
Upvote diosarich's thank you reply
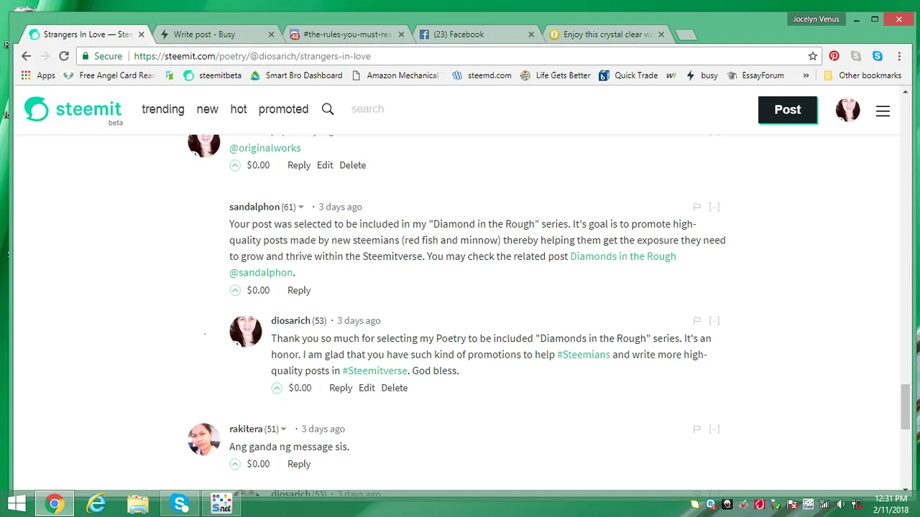277,388
